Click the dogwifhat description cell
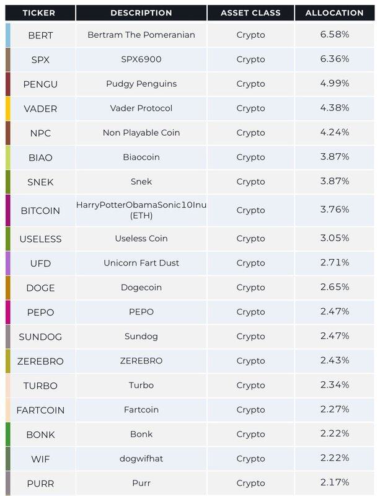The width and height of the screenshot is (380, 496). (x=141, y=459)
